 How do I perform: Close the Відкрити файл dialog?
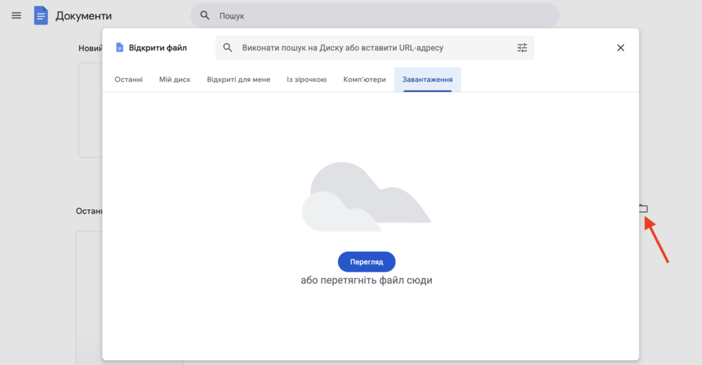(x=620, y=48)
